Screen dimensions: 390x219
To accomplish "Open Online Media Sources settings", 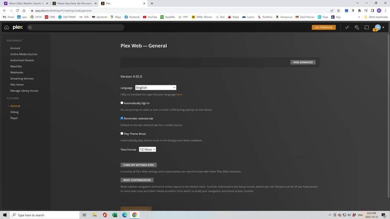I will click(24, 54).
